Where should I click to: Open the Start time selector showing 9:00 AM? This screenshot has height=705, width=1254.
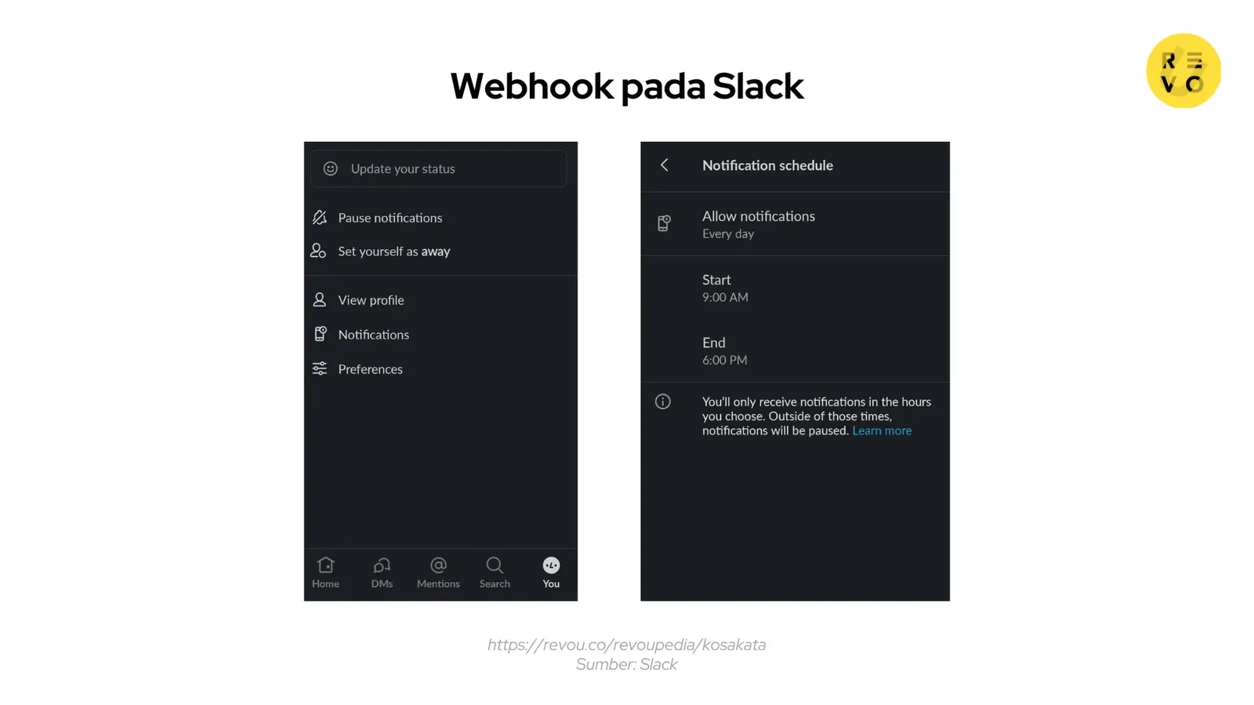(x=724, y=288)
